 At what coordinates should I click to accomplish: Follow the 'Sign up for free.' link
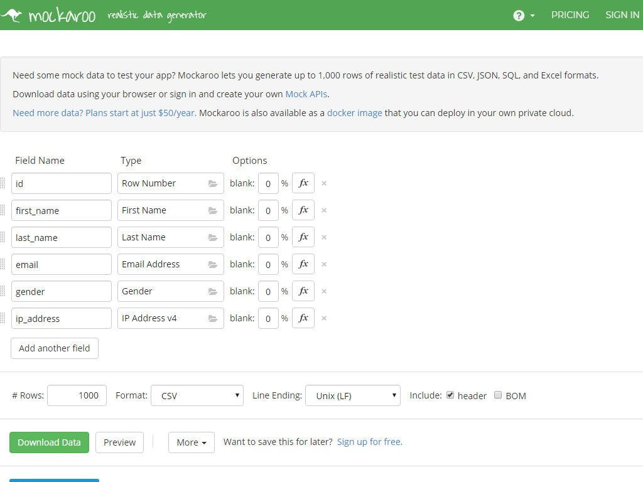[x=370, y=442]
